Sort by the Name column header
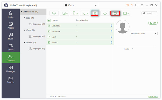The width and height of the screenshot is (162, 100). pyautogui.click(x=55, y=20)
